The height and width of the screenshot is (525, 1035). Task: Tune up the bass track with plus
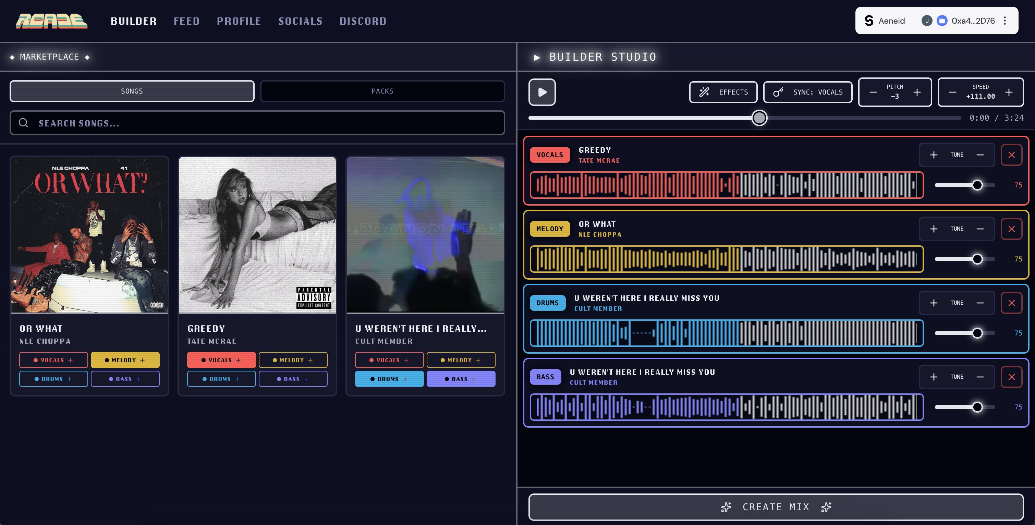934,377
